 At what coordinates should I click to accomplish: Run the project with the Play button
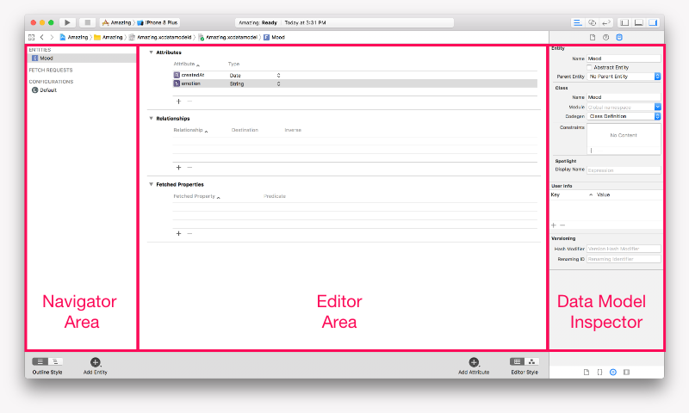tap(67, 22)
